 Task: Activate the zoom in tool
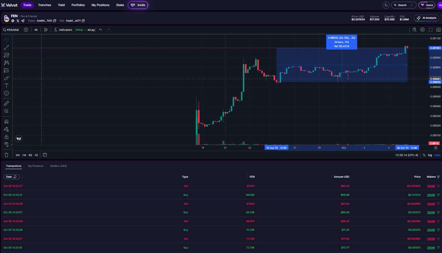coord(6,111)
